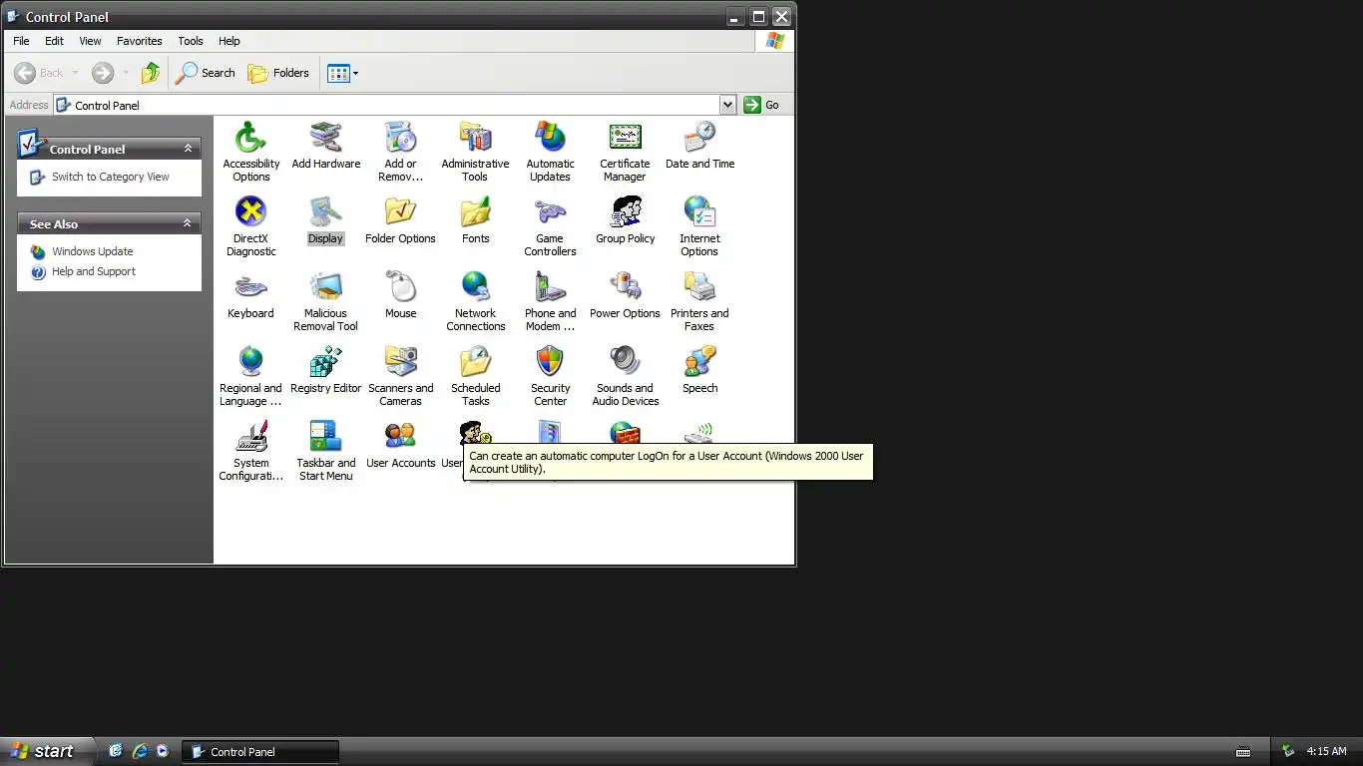Screen dimensions: 1363x766
Task: Launch the Registry Editor icon
Action: pyautogui.click(x=325, y=361)
